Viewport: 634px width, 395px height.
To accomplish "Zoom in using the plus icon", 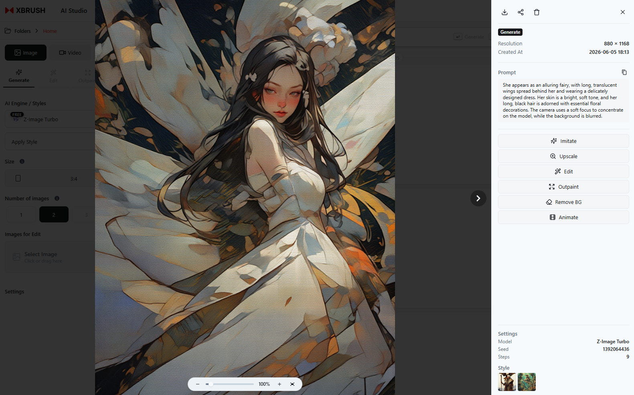I will [280, 384].
